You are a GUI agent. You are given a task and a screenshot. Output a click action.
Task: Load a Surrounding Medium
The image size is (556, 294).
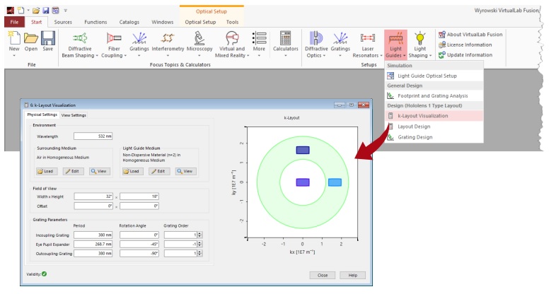(45, 171)
